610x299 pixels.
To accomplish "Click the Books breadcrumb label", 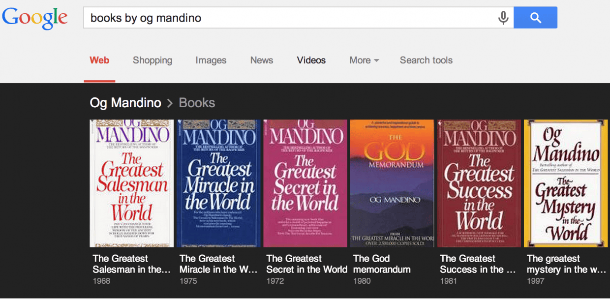I will 197,103.
